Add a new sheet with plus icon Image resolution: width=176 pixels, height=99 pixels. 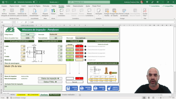pos(80,95)
